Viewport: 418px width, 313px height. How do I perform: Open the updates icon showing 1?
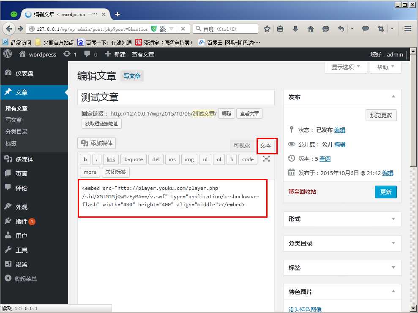(70, 54)
